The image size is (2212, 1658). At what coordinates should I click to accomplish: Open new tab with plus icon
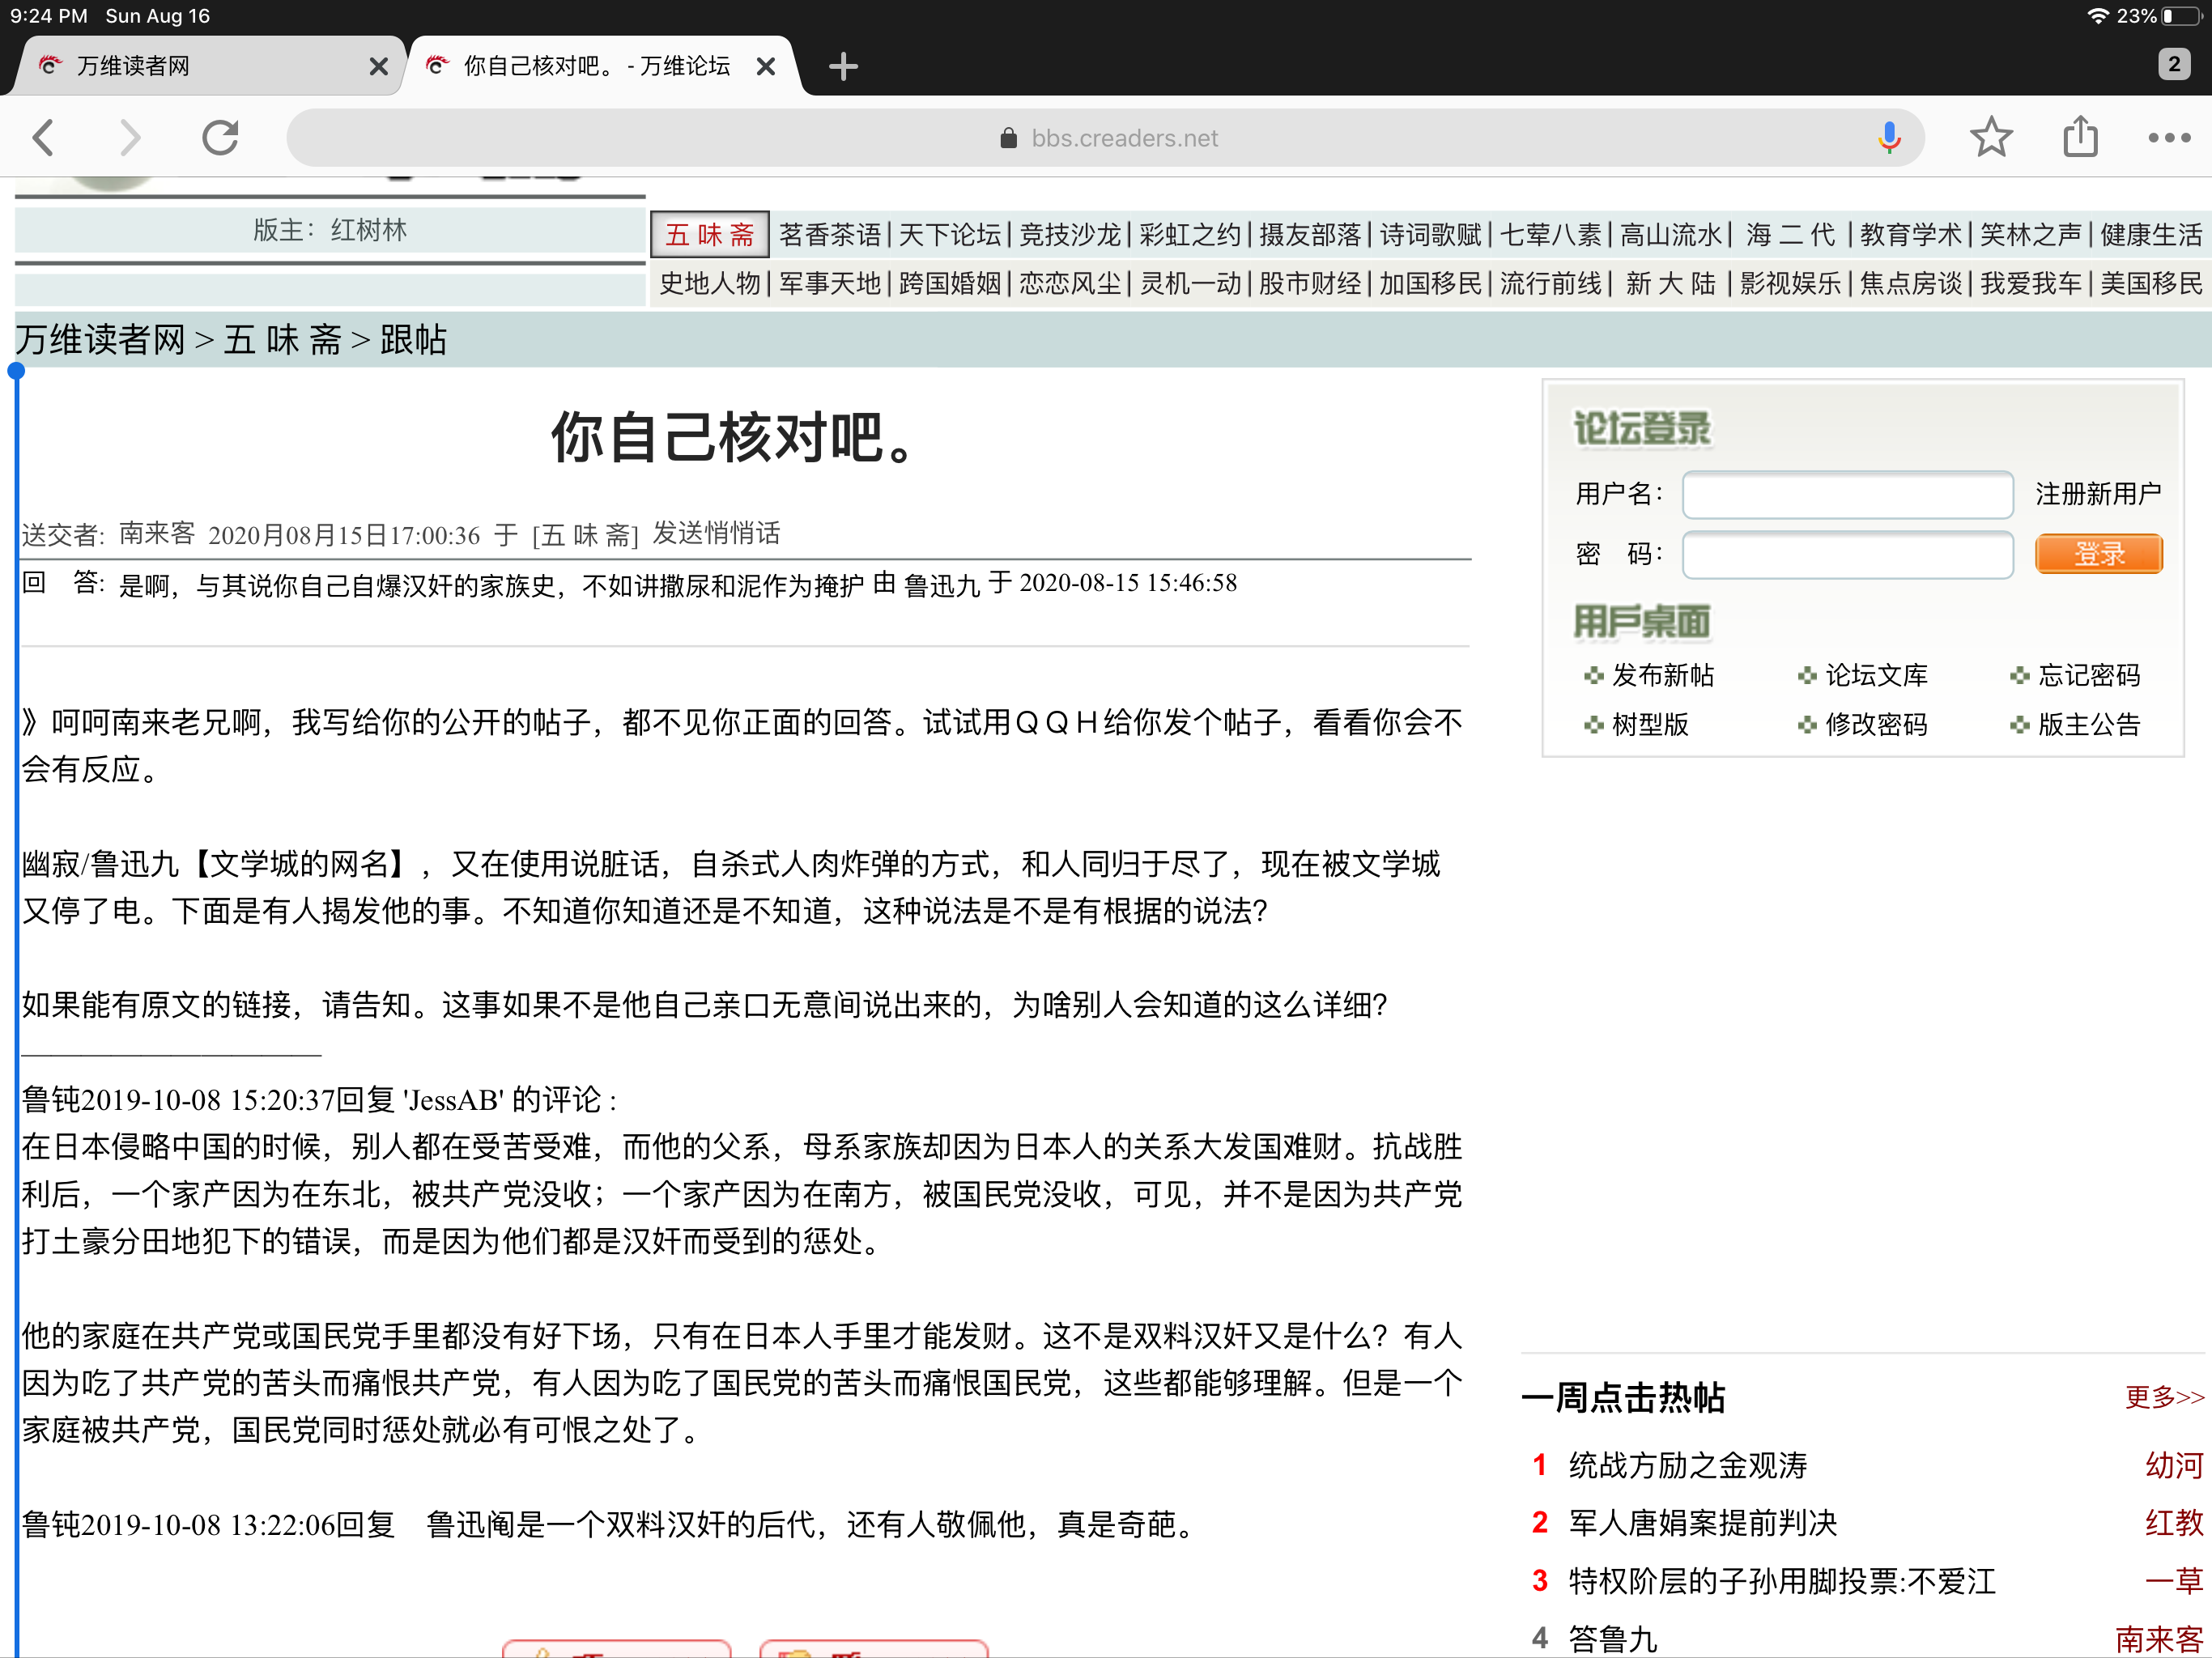pyautogui.click(x=843, y=66)
